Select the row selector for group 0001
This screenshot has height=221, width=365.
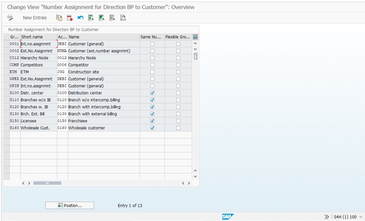click(x=6, y=44)
